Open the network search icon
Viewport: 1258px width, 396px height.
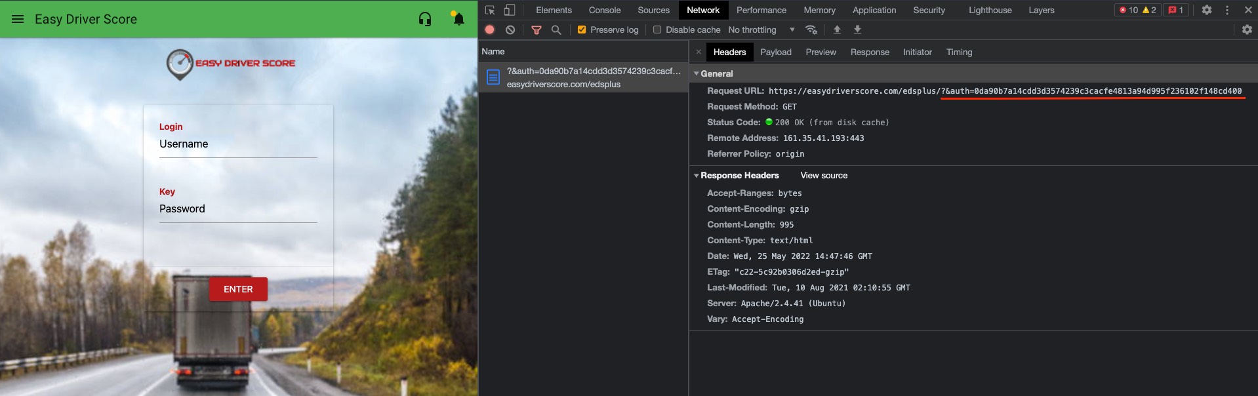pos(556,30)
